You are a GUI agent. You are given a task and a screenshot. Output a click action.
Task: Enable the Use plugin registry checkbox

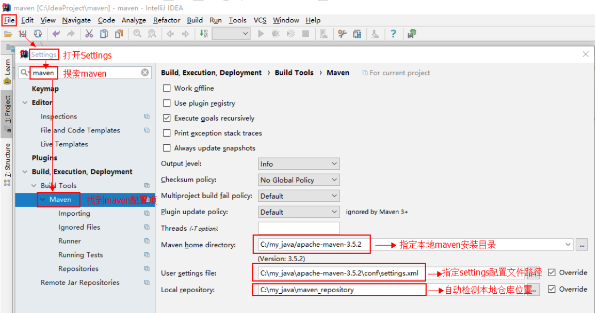click(x=167, y=103)
